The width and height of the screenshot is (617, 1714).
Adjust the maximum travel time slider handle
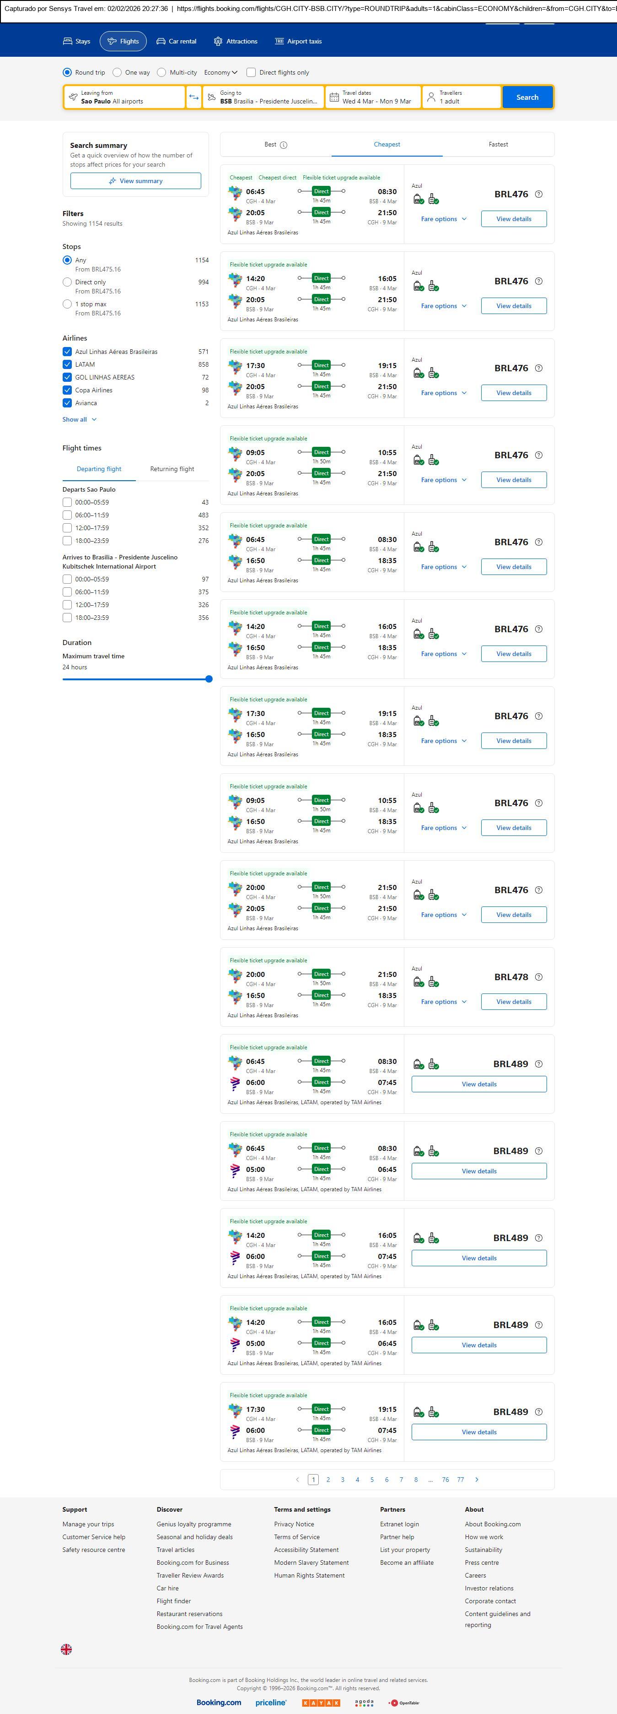pos(209,678)
